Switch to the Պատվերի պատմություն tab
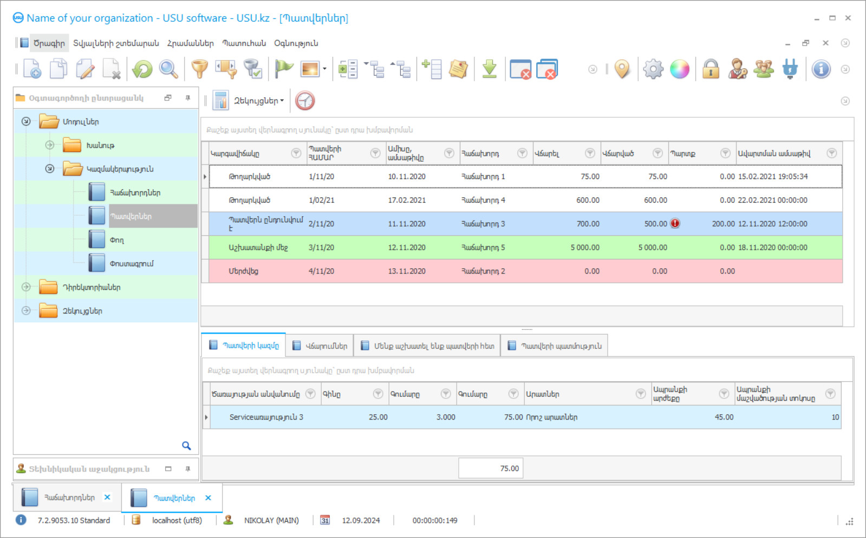 pos(554,346)
